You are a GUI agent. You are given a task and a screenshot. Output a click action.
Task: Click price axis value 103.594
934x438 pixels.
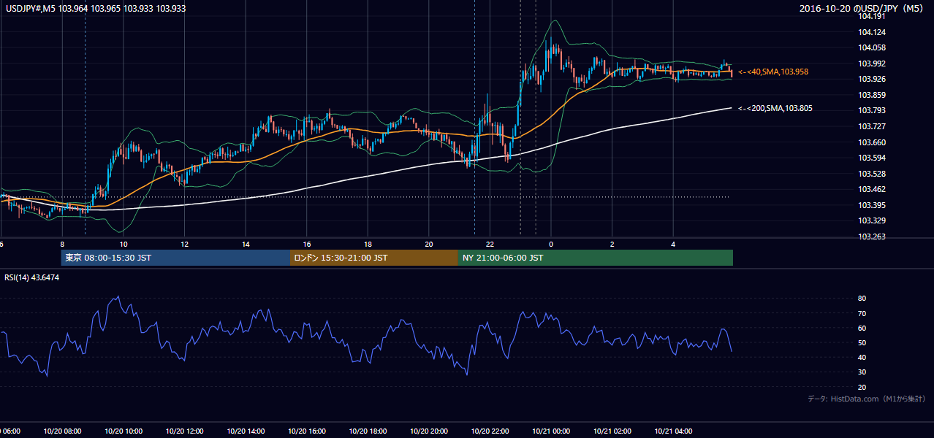coord(873,158)
